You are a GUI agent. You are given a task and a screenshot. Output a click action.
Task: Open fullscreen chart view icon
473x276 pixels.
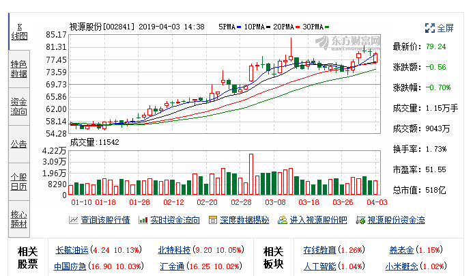pyautogui.click(x=429, y=28)
